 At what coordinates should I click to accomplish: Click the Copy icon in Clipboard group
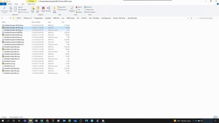[11, 8]
